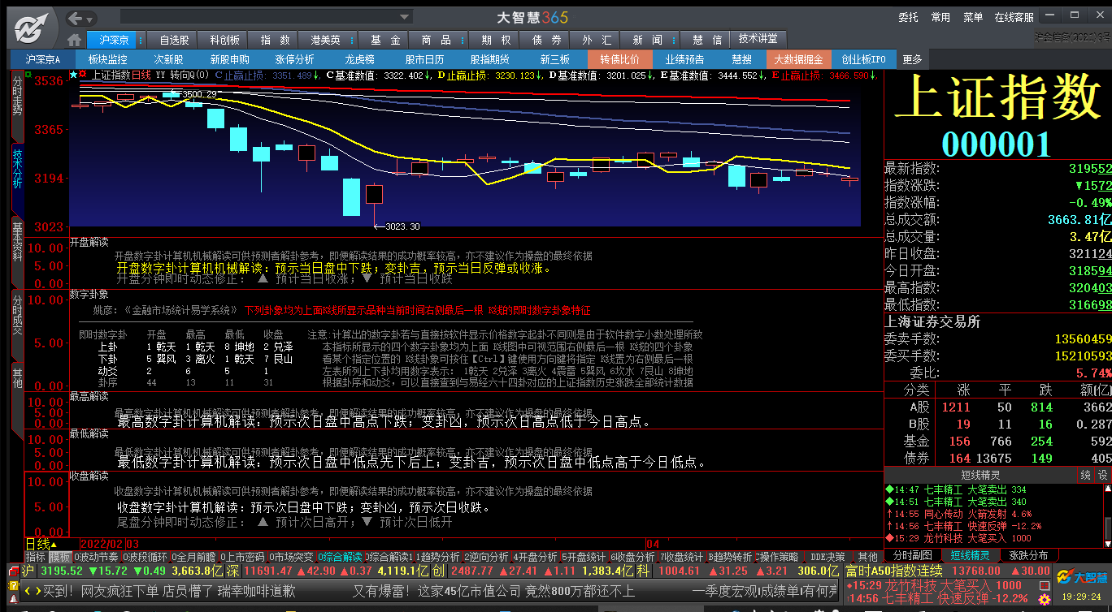The image size is (1112, 612).
Task: Go to home via the house icon
Action: pos(75,40)
